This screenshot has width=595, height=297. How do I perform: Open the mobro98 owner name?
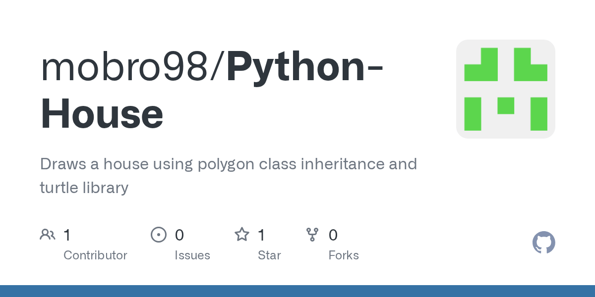(124, 68)
